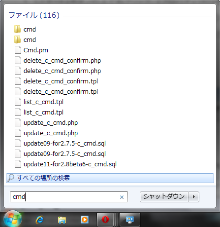
Task: Open the ファイル (116) results header
Action: [x=34, y=15]
